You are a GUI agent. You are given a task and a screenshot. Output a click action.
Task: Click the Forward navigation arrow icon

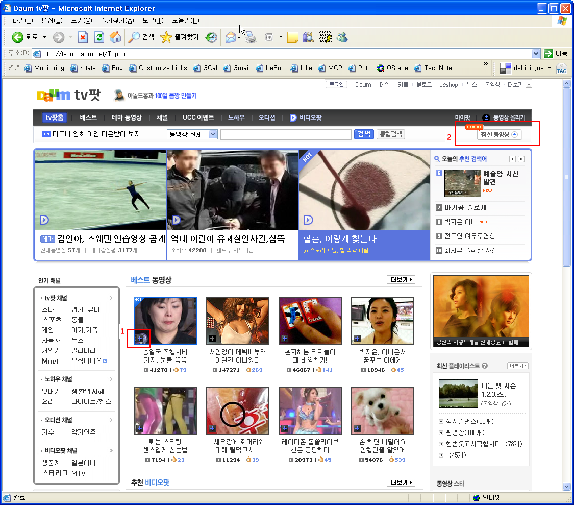click(x=59, y=37)
